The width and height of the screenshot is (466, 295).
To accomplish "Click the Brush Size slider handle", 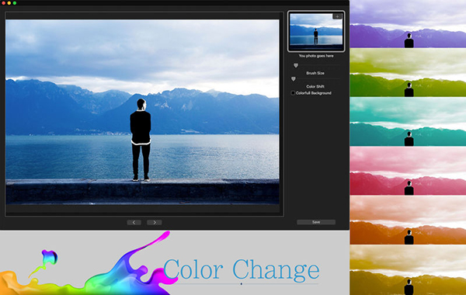I will coord(296,65).
